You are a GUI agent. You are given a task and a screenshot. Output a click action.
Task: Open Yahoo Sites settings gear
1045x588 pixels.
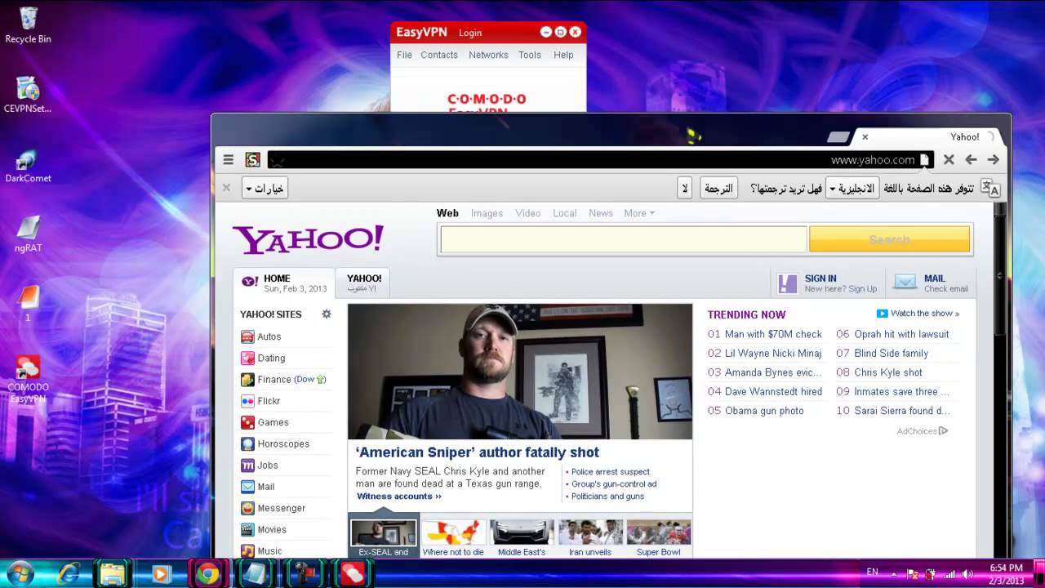pos(327,314)
